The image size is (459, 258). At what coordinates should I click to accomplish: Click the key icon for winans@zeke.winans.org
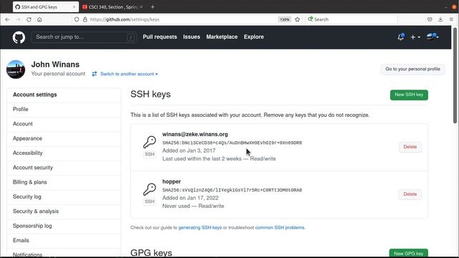pos(150,142)
